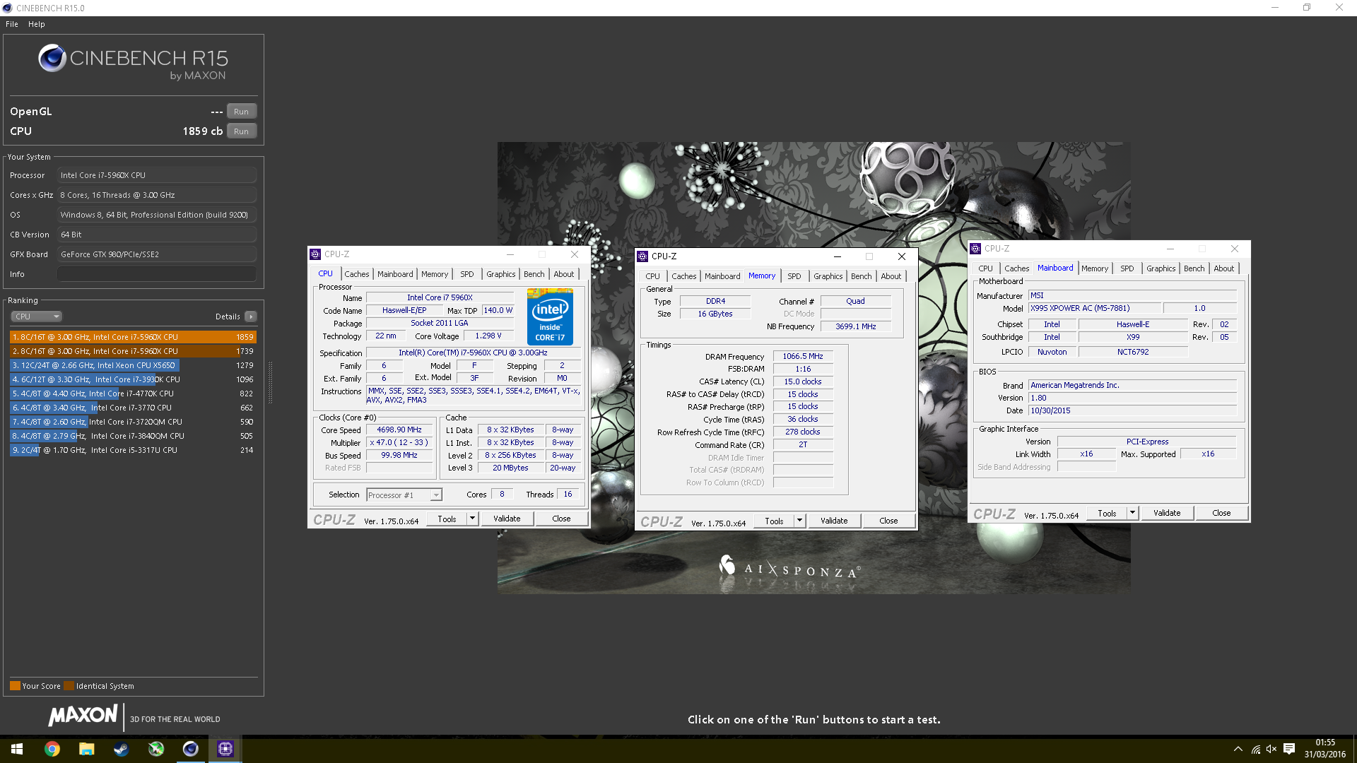Viewport: 1357px width, 763px height.
Task: Click Validate in the Mainboard window
Action: tap(1167, 513)
